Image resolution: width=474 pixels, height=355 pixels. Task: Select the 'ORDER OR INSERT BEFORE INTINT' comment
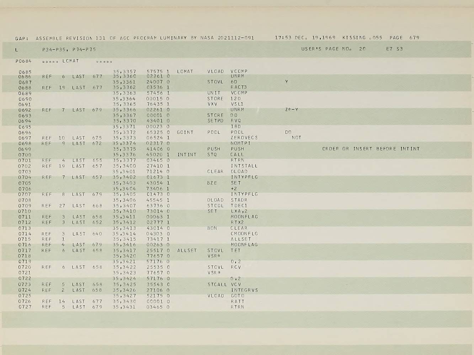tap(371, 149)
